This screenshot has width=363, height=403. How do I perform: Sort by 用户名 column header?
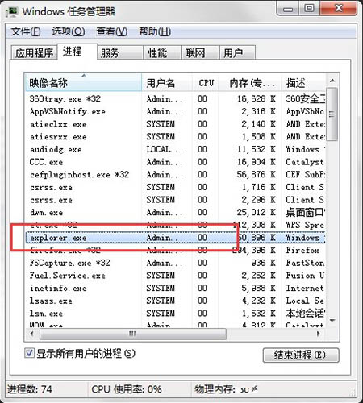(x=167, y=83)
